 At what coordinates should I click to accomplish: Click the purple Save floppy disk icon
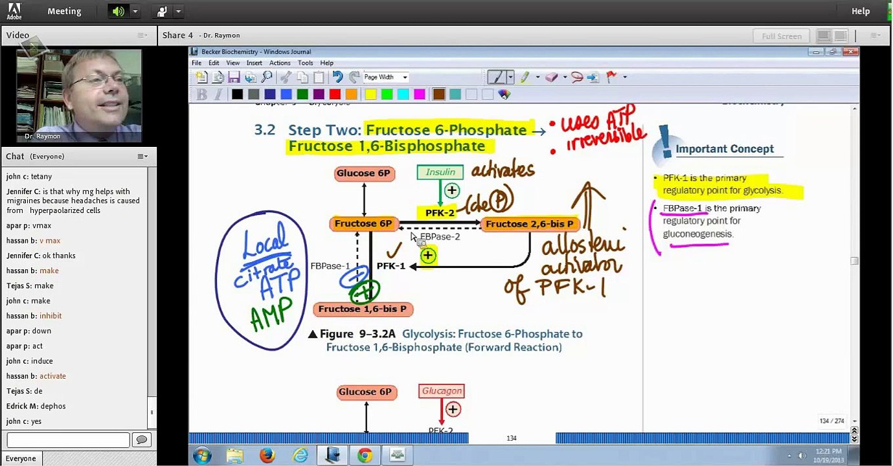[x=234, y=78]
